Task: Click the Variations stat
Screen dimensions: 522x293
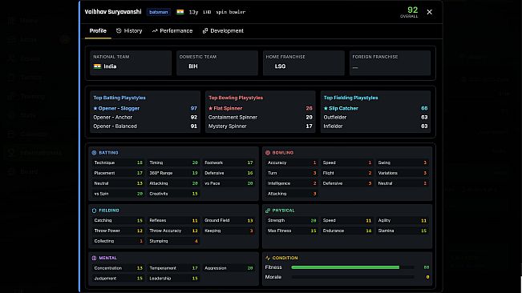Action: pos(403,173)
